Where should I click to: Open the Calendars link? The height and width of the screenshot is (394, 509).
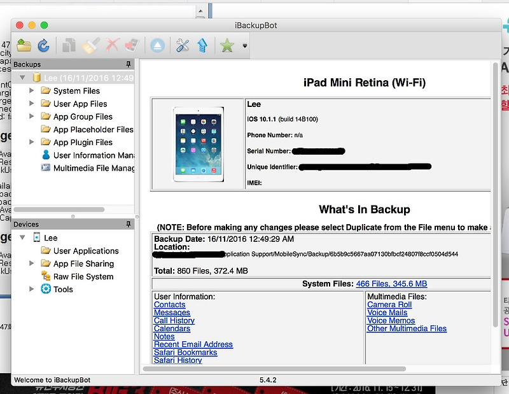[172, 328]
